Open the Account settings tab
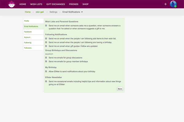This screenshot has height=122, width=184. (x=33, y=37)
